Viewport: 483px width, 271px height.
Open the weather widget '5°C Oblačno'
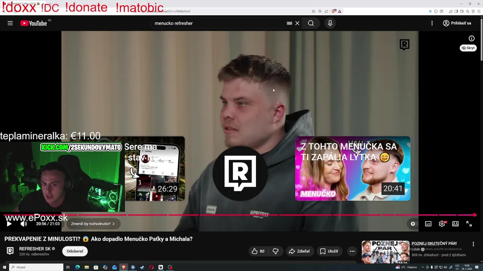pos(406,267)
